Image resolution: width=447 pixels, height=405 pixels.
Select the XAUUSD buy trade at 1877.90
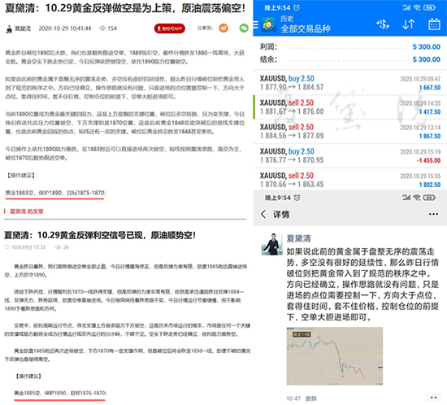point(349,83)
